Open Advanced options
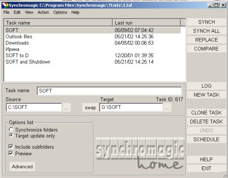This screenshot has width=228, height=178. [x=22, y=166]
